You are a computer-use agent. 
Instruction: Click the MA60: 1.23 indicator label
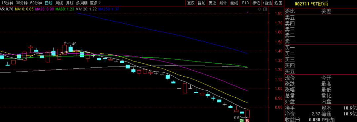(x=65, y=9)
